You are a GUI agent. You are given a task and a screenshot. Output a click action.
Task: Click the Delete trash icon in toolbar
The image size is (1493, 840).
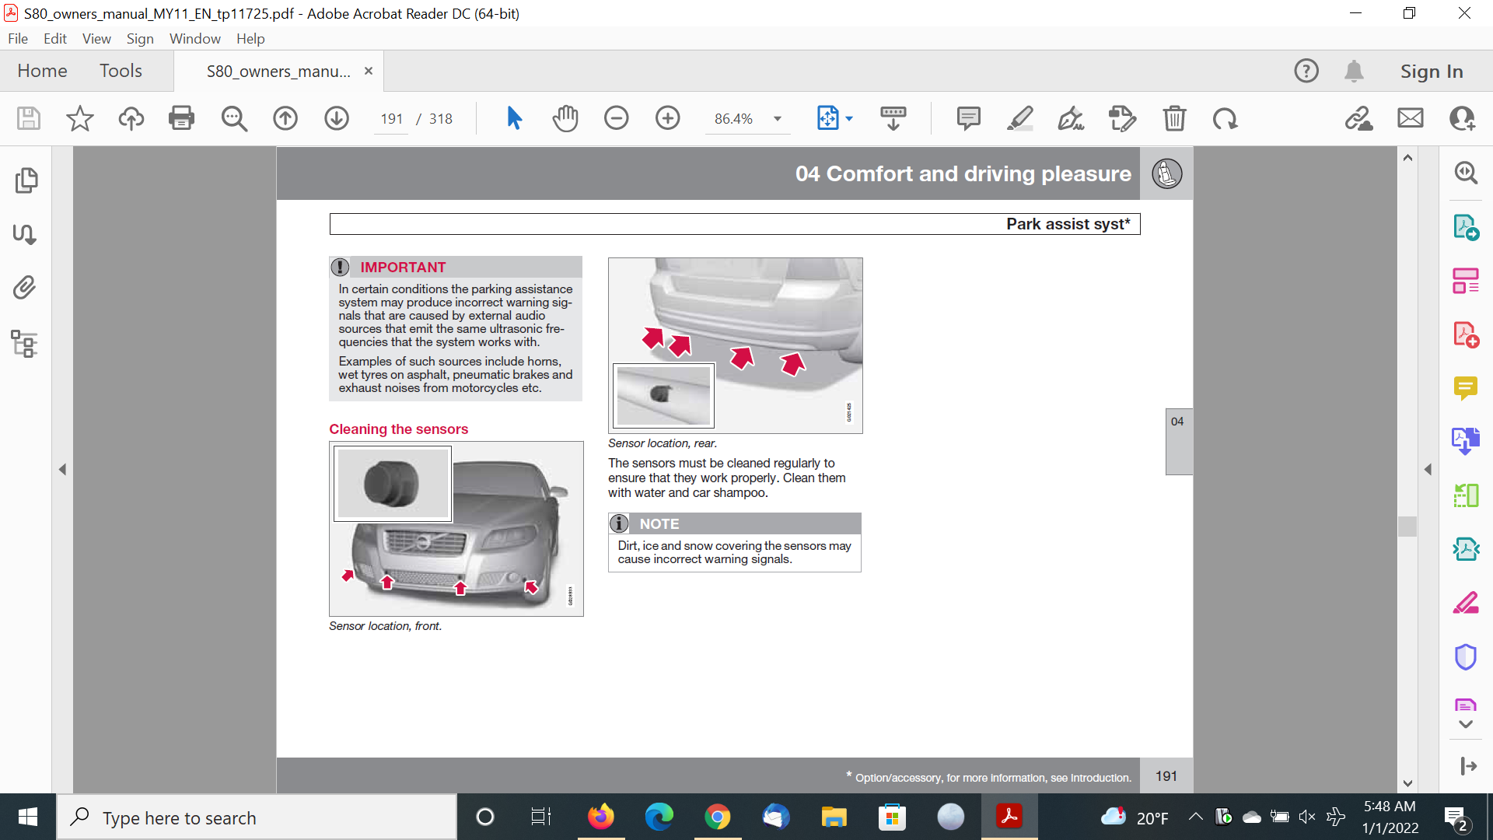(1174, 118)
